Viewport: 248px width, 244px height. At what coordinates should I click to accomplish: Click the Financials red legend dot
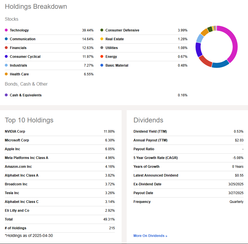coord(6,48)
